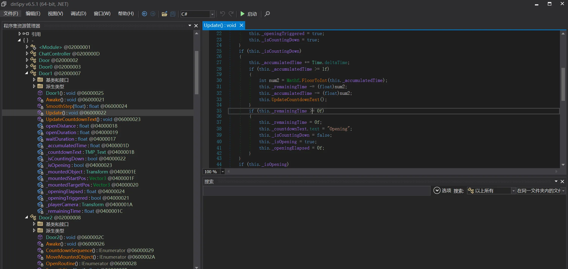Open the 调试(D) menu

coord(78,14)
